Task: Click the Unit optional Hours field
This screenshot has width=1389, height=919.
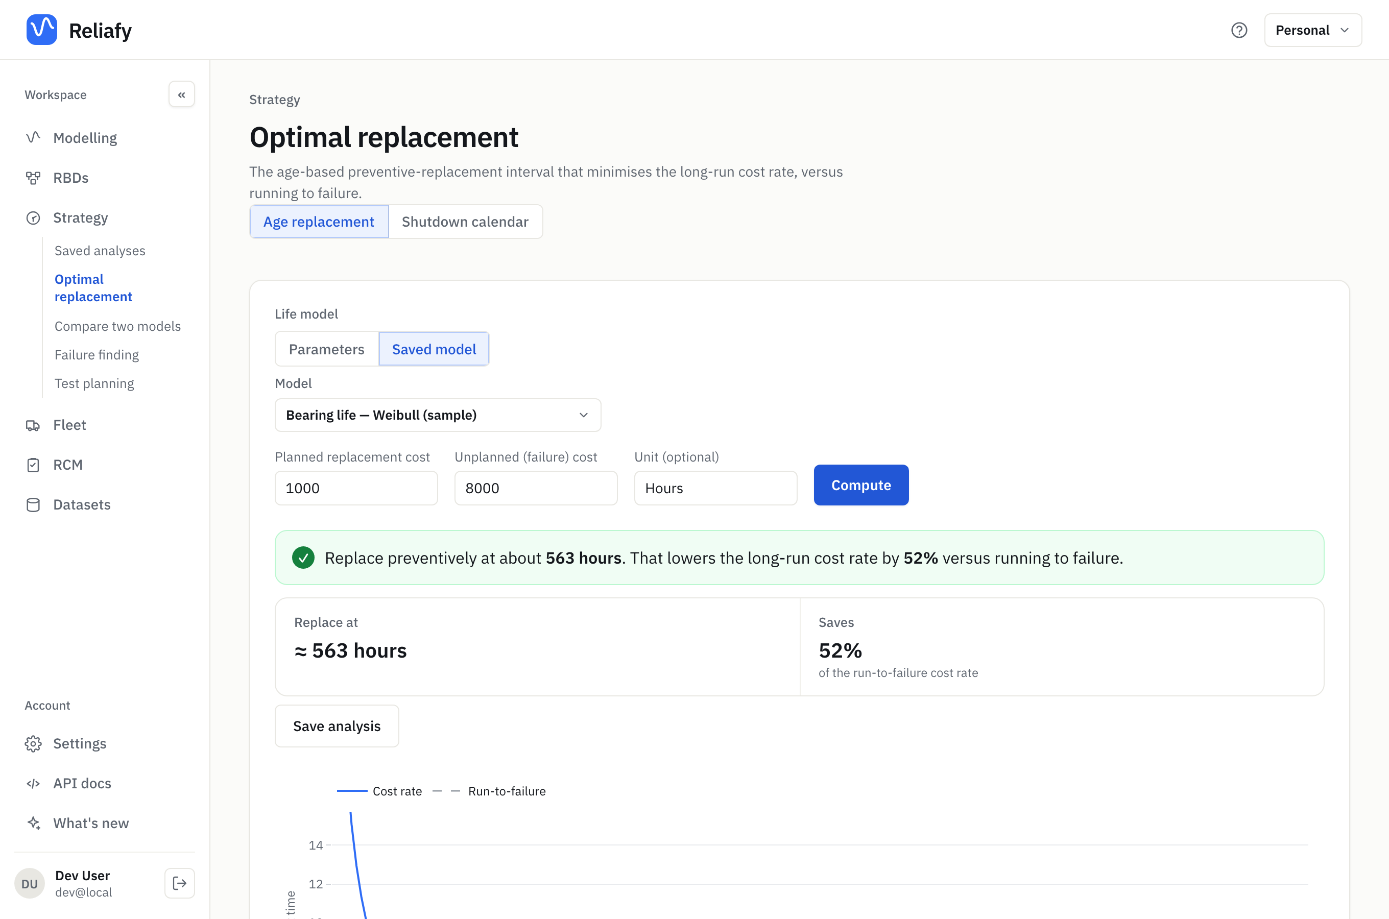Action: pos(715,488)
